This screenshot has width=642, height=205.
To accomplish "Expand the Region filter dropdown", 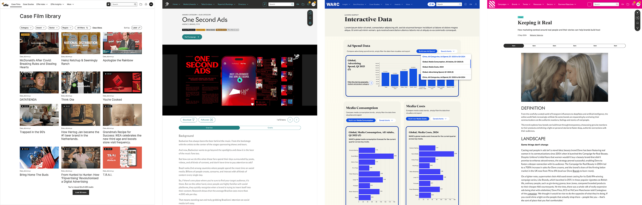I will click(67, 28).
